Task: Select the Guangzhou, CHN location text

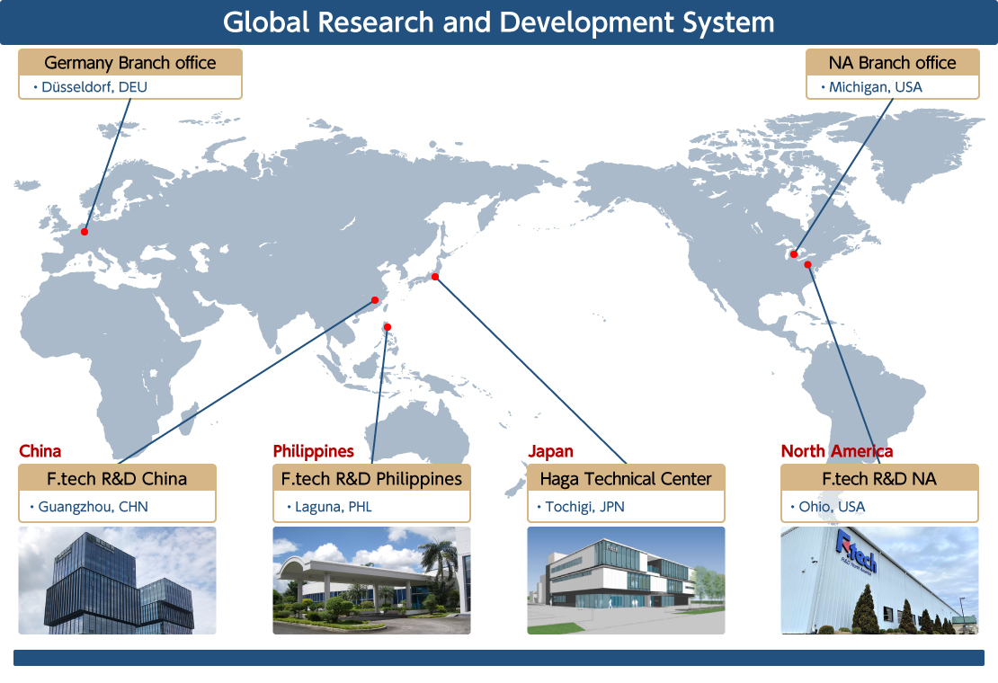Action: click(93, 507)
